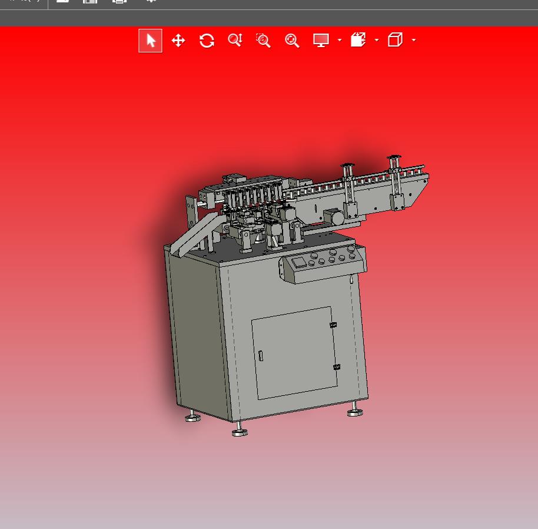The image size is (538, 529).
Task: Open the view orientation cube dropdown
Action: click(414, 40)
